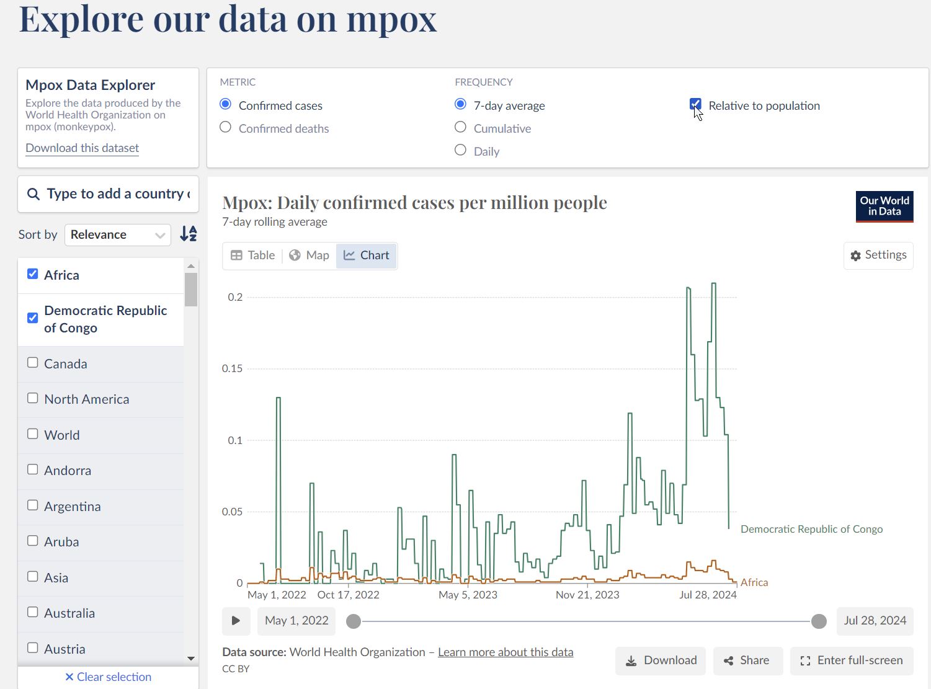931x689 pixels.
Task: Select the Confirmed deaths metric
Action: click(x=226, y=128)
